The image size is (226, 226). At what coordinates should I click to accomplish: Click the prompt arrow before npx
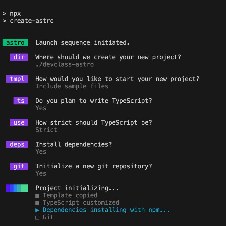coord(4,14)
